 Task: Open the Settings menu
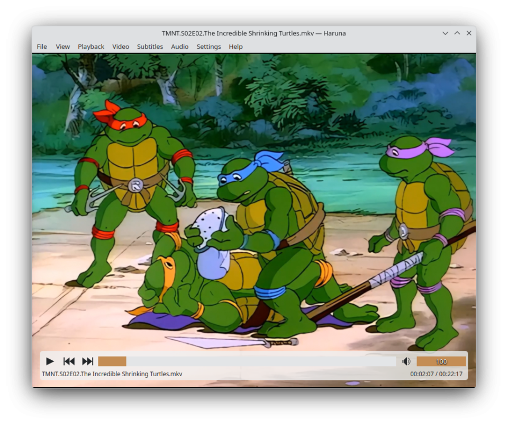coord(208,47)
